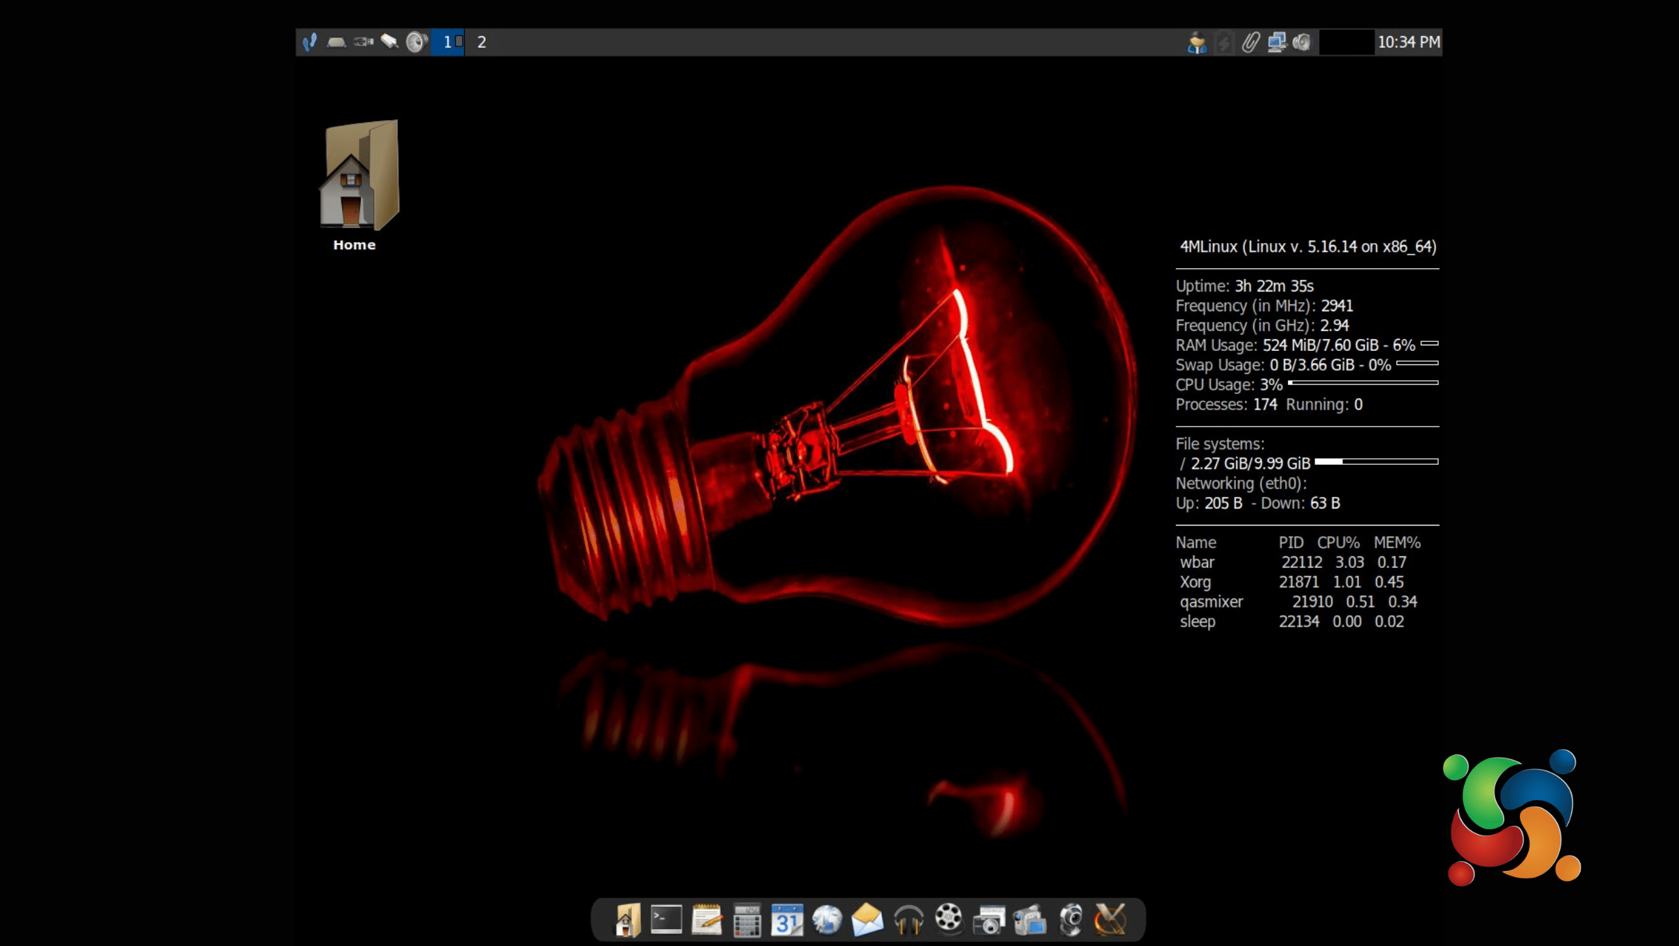This screenshot has height=946, width=1679.
Task: Open the camcorder dock icon
Action: pyautogui.click(x=1030, y=920)
